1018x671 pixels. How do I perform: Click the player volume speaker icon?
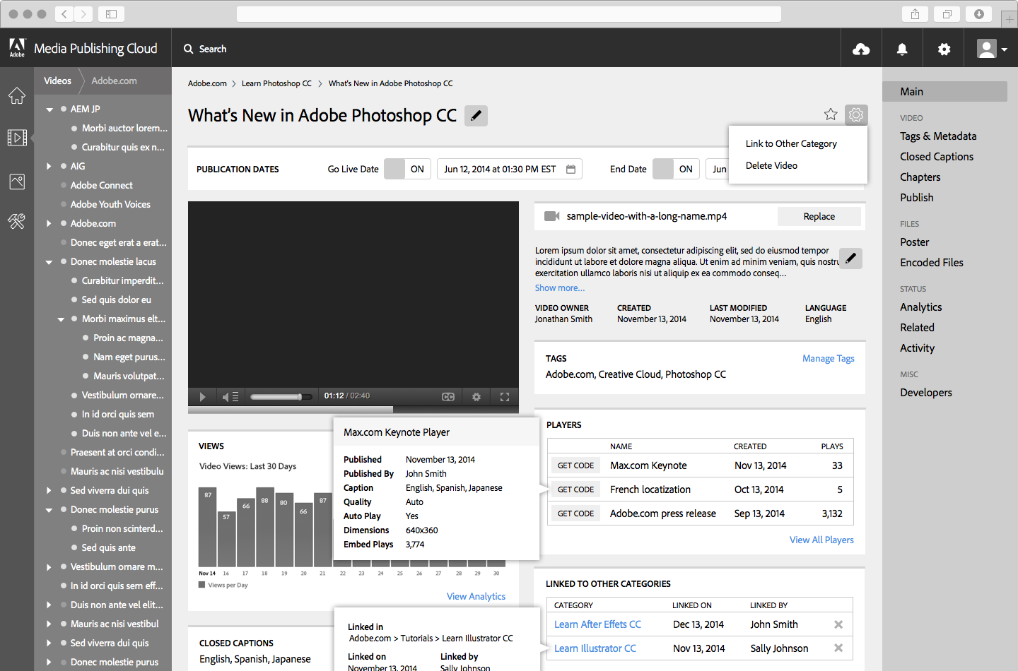tap(226, 397)
